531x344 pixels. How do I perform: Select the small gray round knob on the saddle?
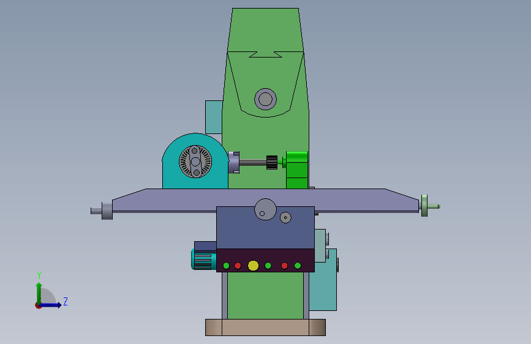285,217
